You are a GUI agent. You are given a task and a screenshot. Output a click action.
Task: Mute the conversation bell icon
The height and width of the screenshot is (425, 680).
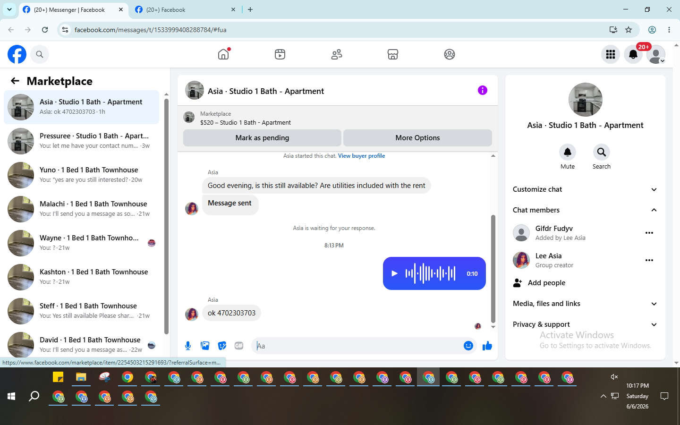pos(568,152)
